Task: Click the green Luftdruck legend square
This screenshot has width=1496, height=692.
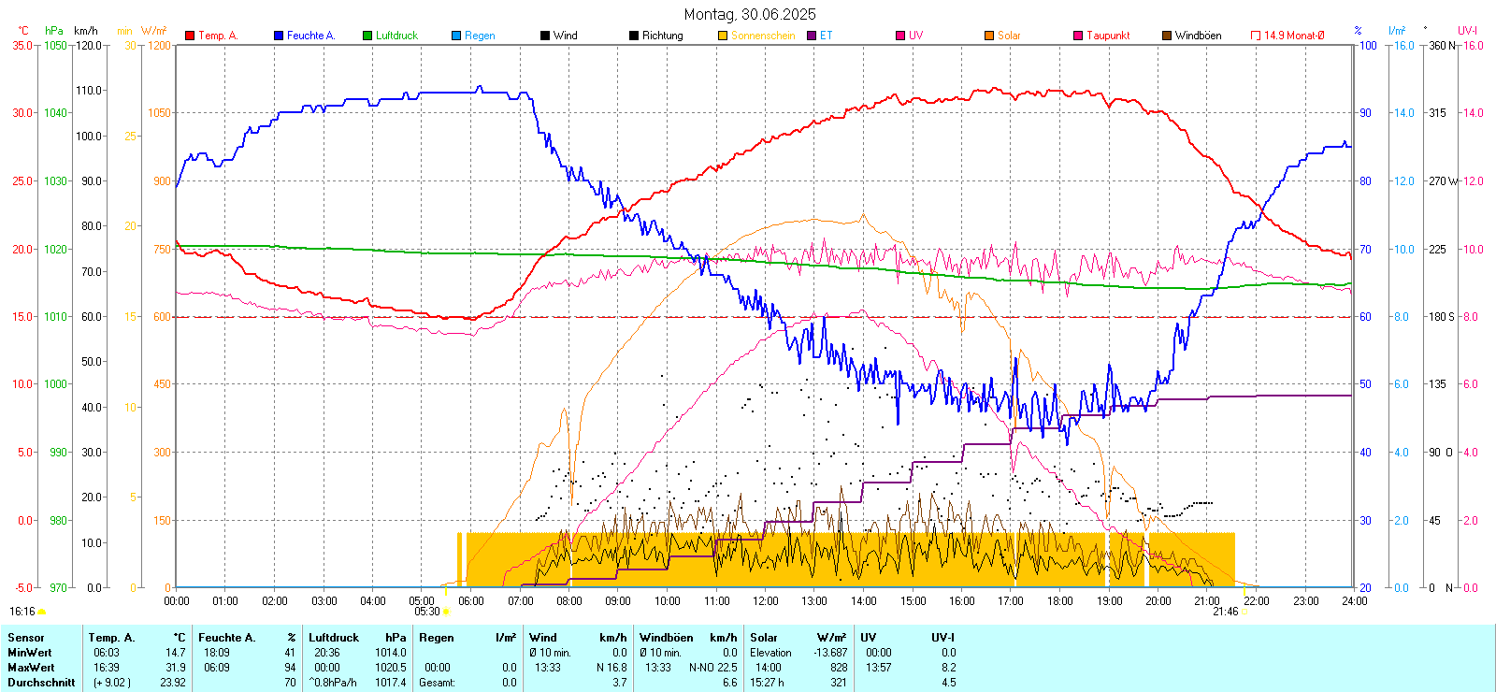Action: coord(367,36)
